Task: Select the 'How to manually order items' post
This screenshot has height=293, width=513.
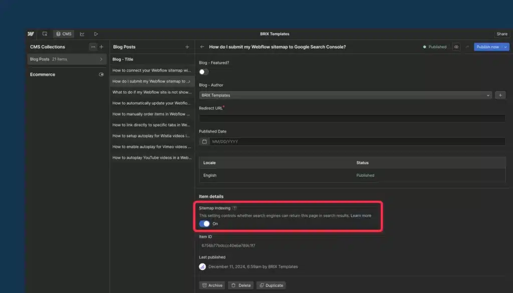Action: click(151, 114)
